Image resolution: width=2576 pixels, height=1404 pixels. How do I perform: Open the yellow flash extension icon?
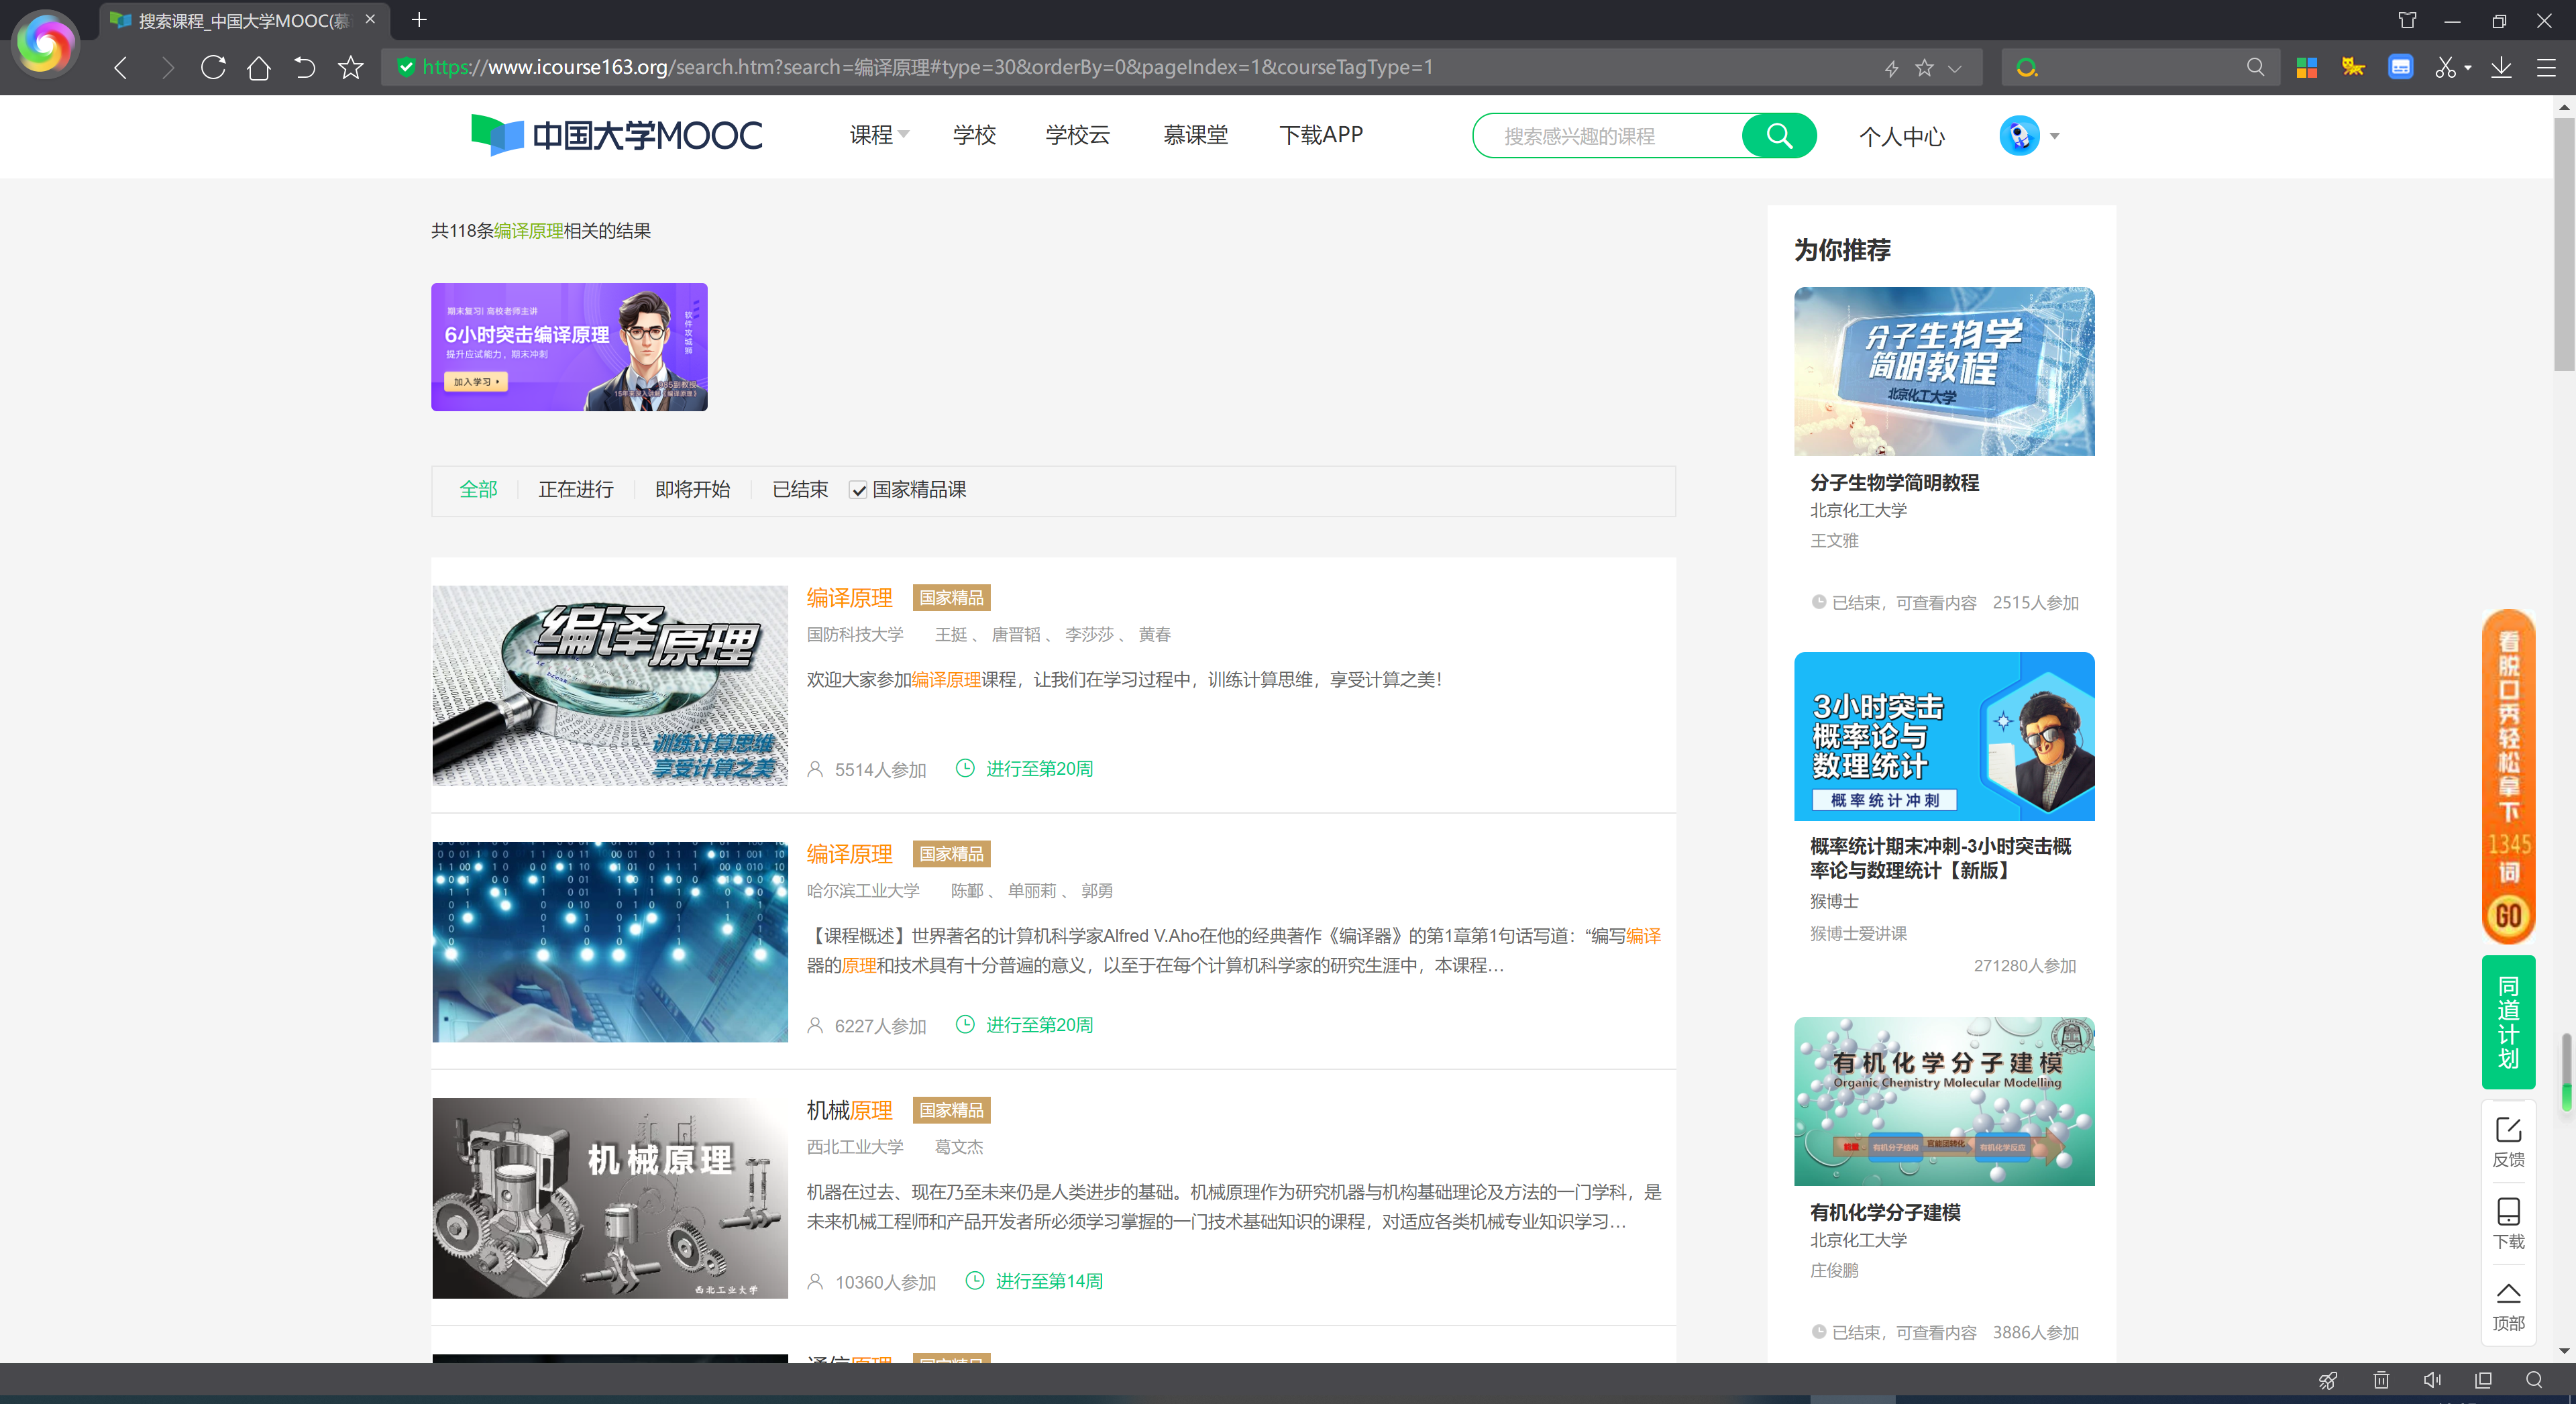pyautogui.click(x=2353, y=67)
